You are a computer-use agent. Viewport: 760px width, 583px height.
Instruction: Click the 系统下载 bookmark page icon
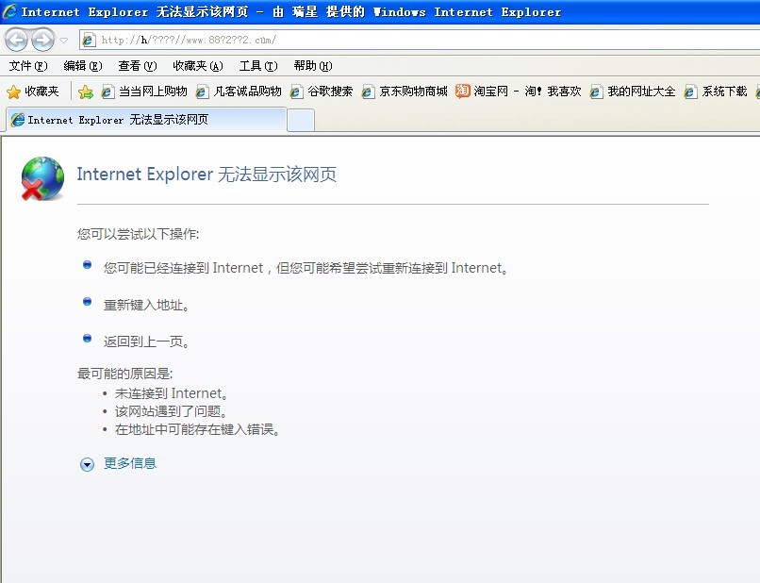point(690,92)
